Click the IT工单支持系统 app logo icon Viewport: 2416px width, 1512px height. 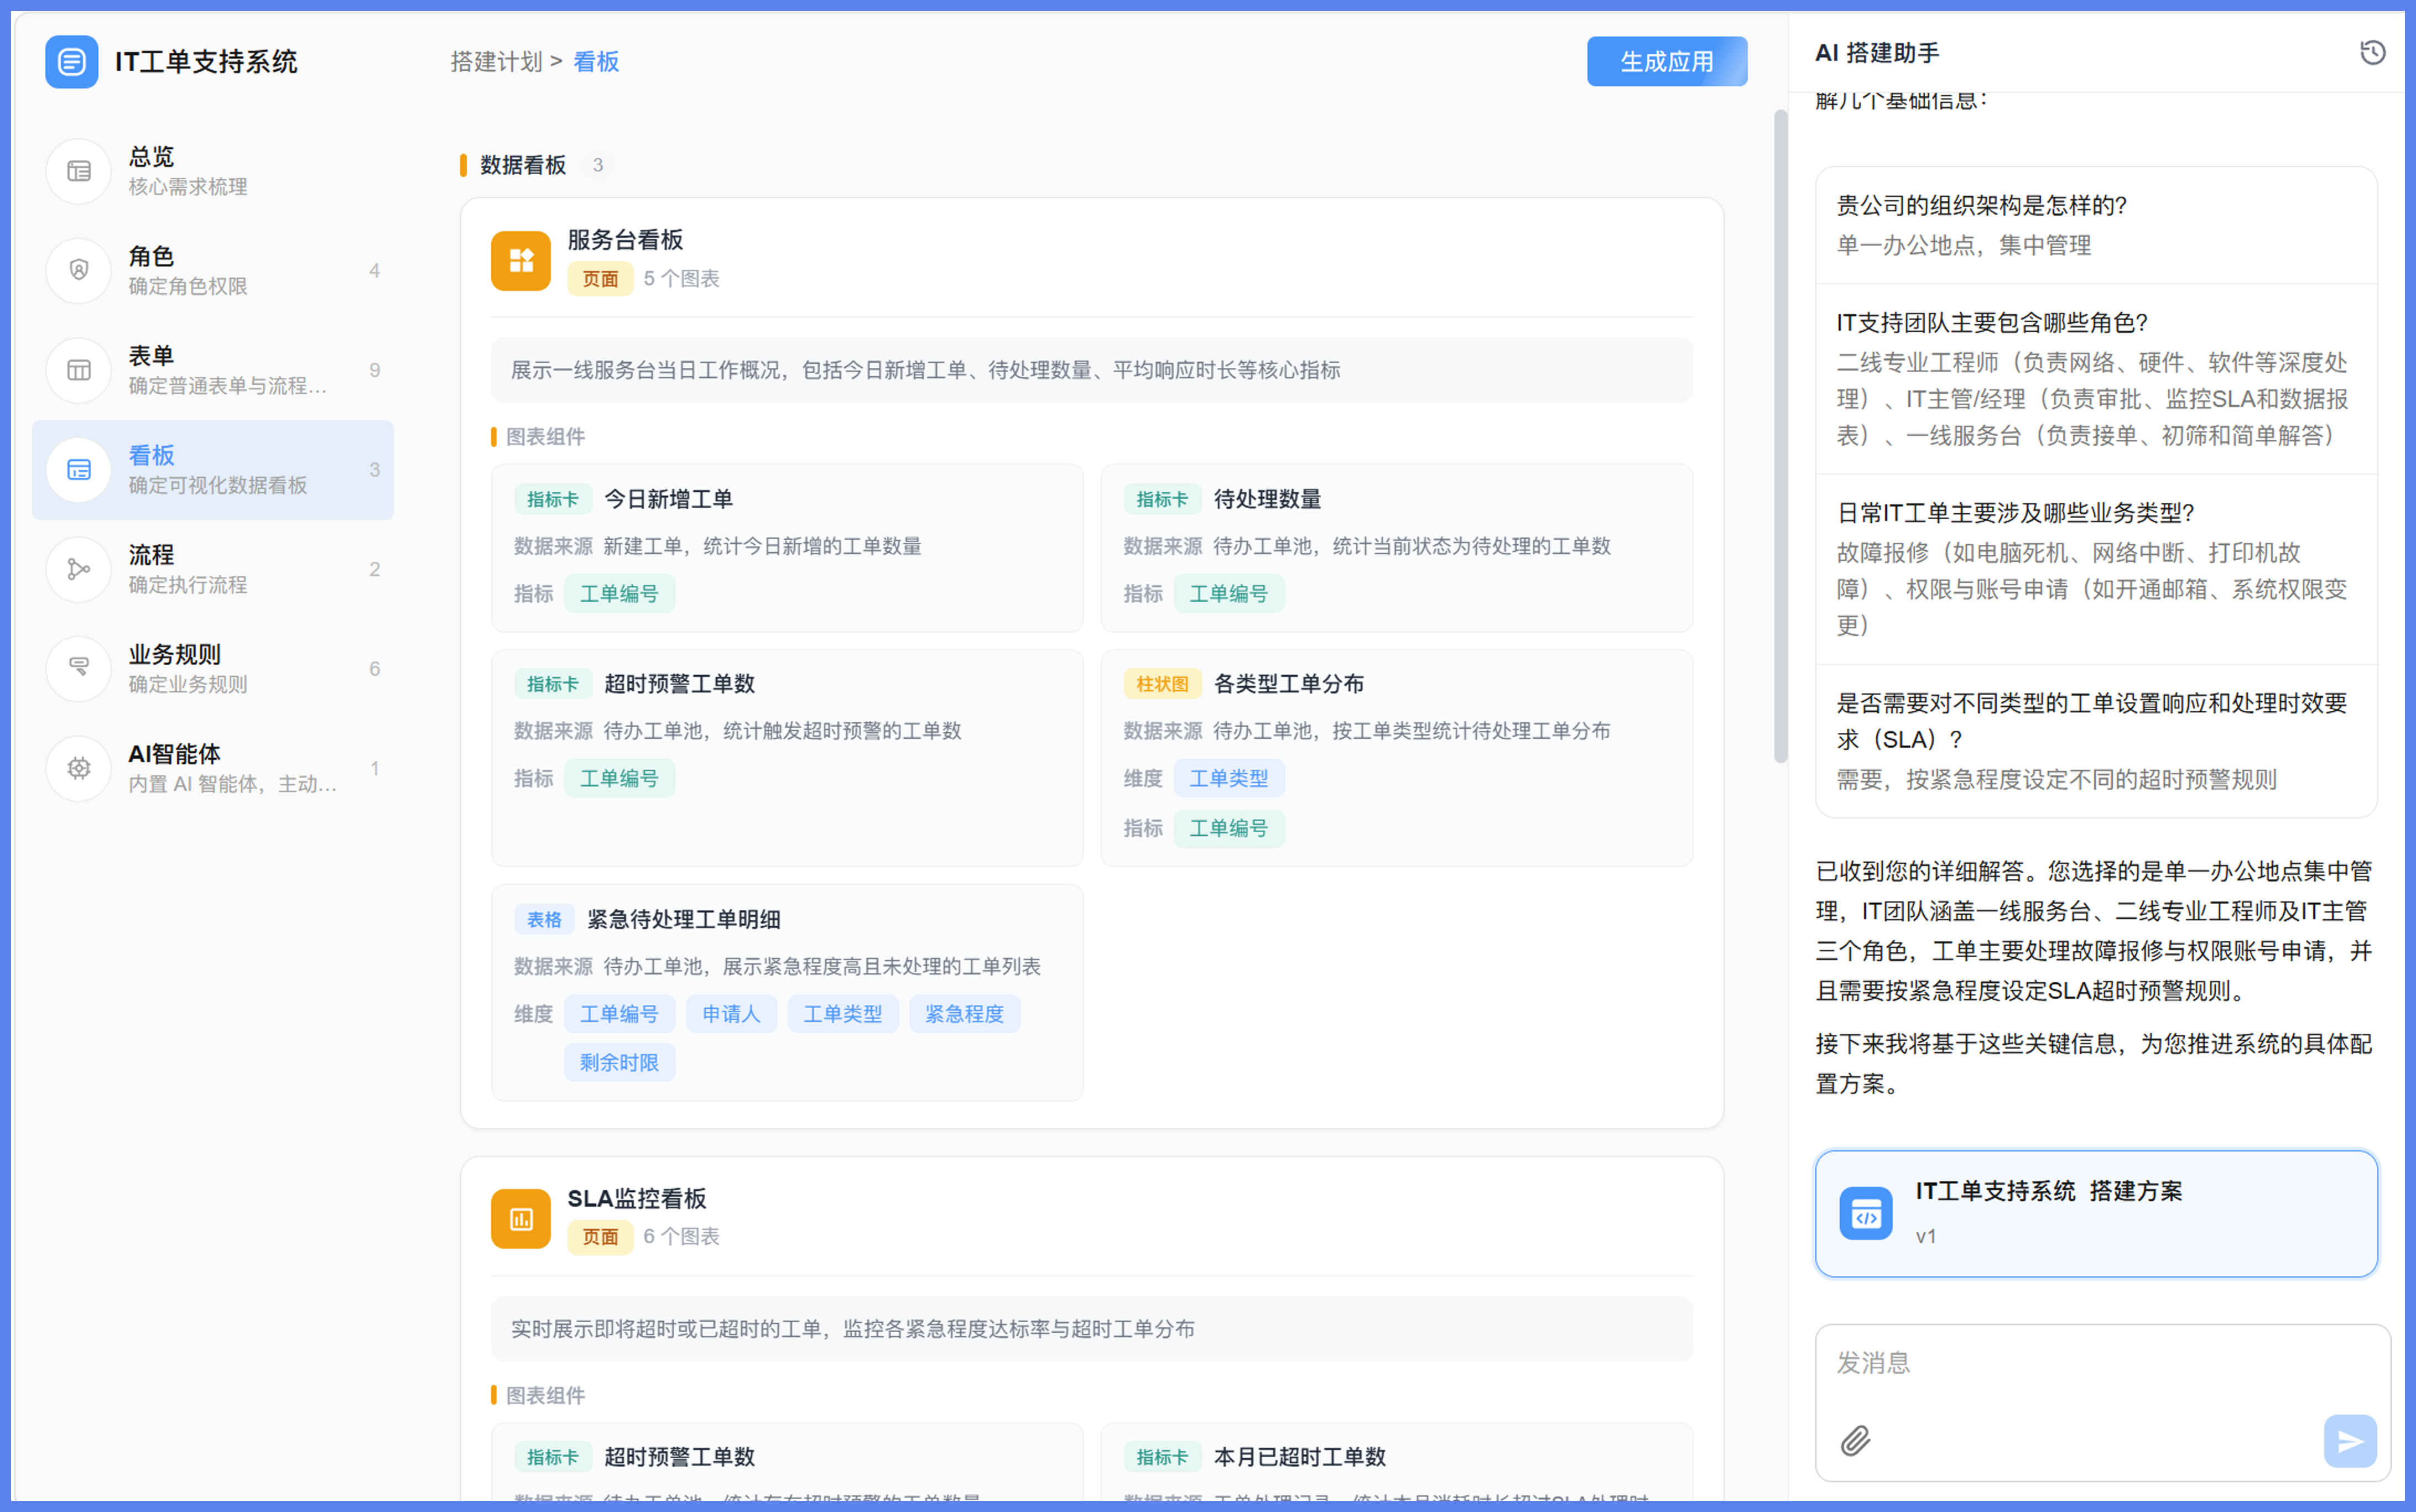pyautogui.click(x=72, y=62)
